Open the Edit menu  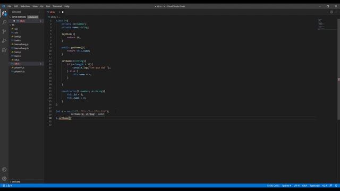[15, 6]
